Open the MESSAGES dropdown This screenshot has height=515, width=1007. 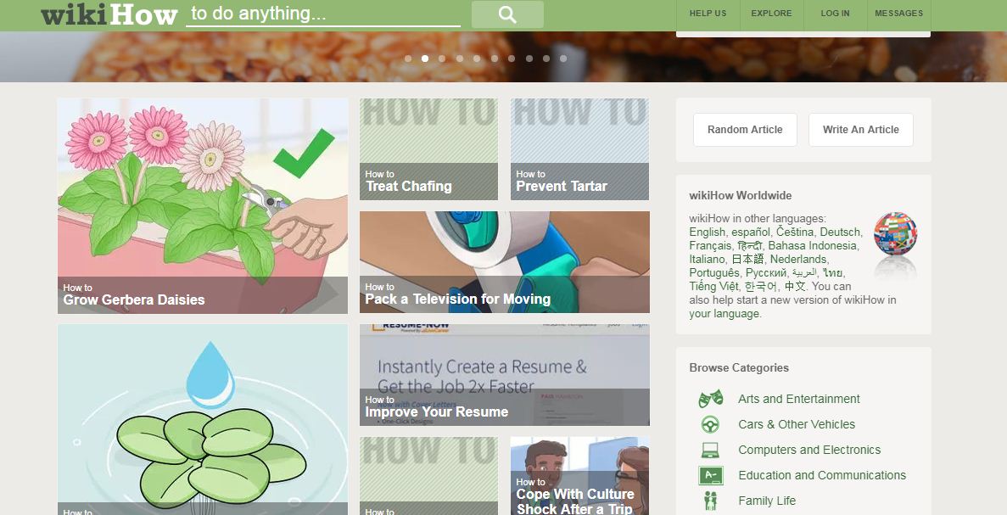[x=898, y=14]
